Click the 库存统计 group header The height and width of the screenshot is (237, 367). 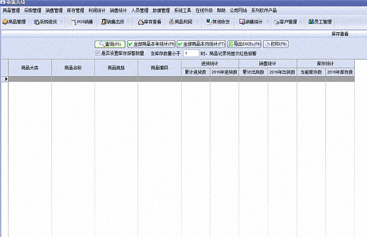(x=325, y=63)
